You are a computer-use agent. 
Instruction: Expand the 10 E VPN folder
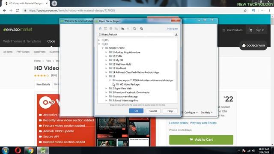point(106,56)
